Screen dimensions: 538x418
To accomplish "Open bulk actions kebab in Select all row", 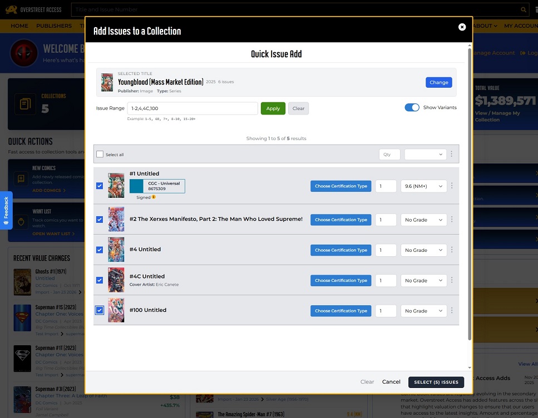I will pos(451,154).
